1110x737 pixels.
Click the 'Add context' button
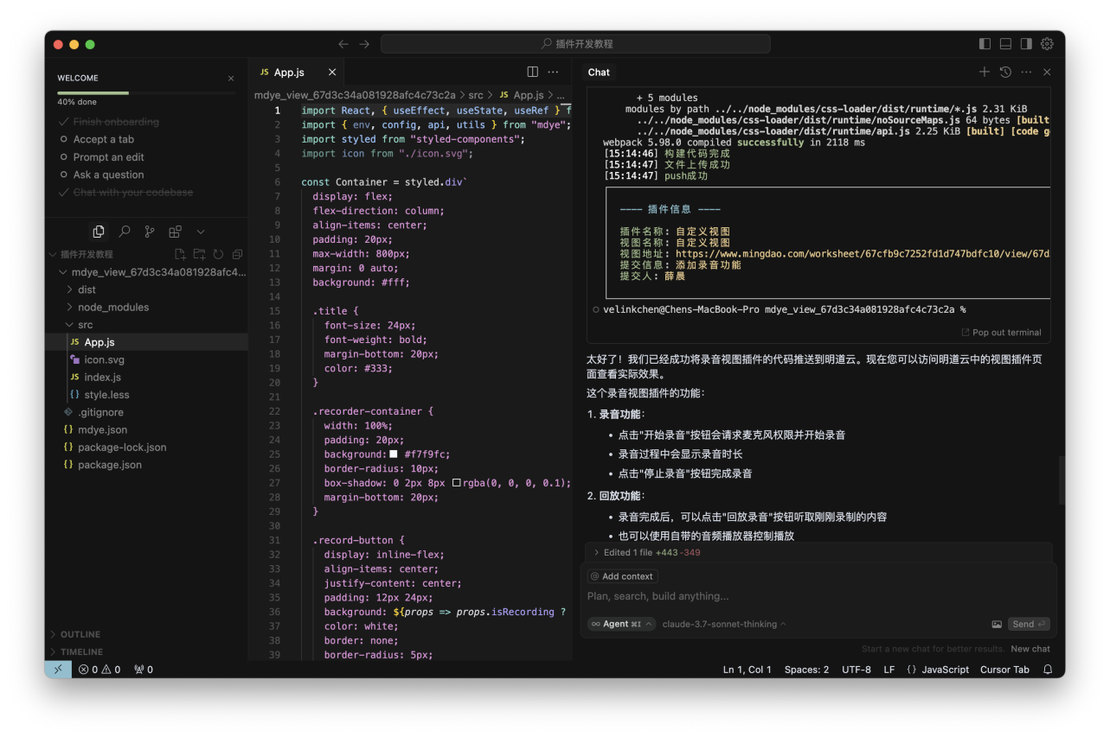(x=622, y=576)
